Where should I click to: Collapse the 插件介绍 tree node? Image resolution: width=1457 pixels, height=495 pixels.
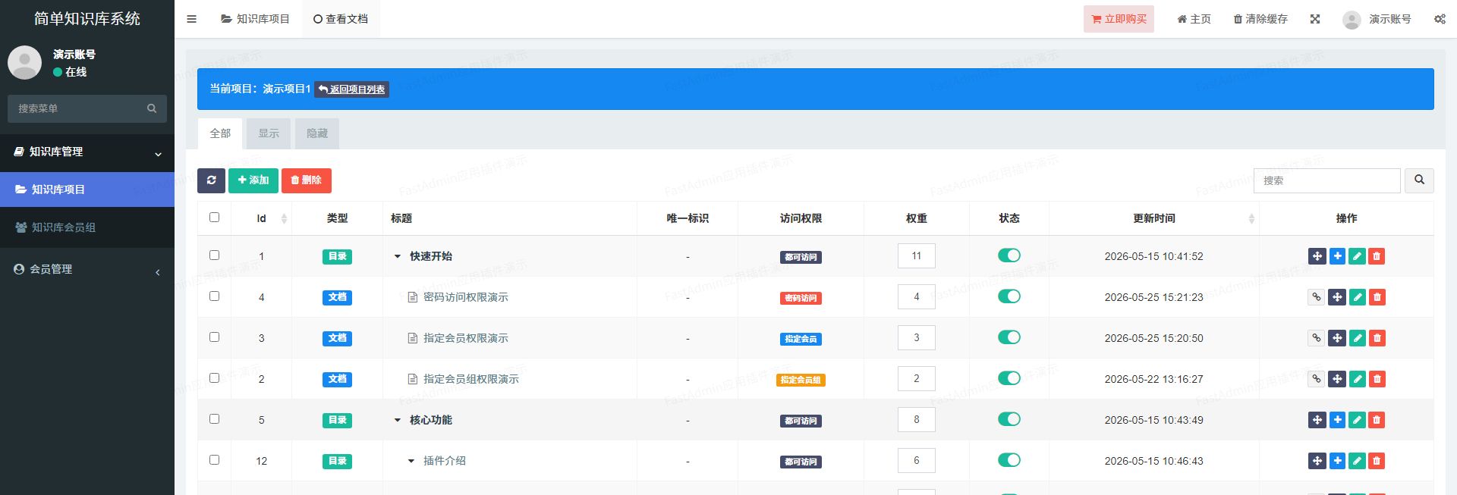pyautogui.click(x=411, y=462)
